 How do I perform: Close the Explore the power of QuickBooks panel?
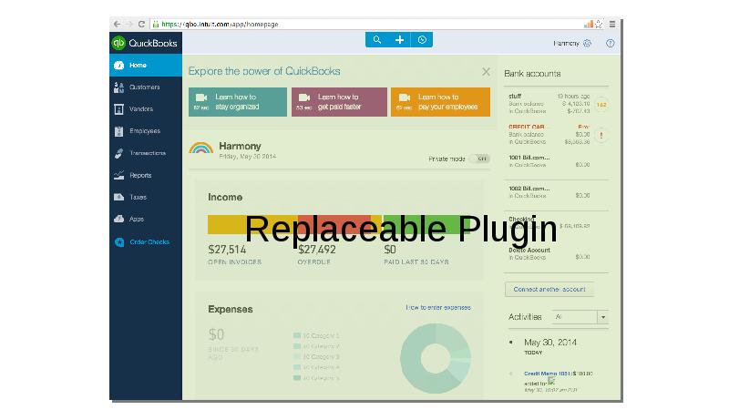pos(486,71)
